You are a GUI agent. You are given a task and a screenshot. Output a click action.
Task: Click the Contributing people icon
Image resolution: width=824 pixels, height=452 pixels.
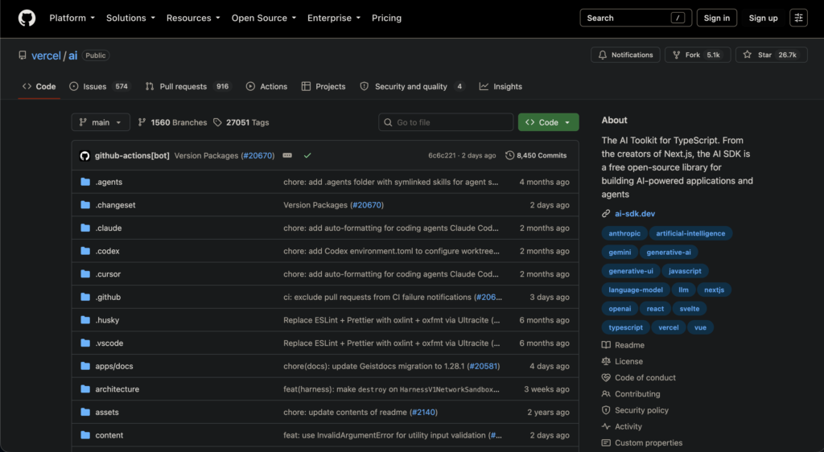point(606,394)
